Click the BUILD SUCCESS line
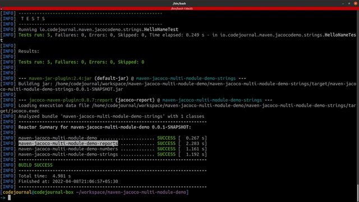359x202 pixels. (35, 165)
